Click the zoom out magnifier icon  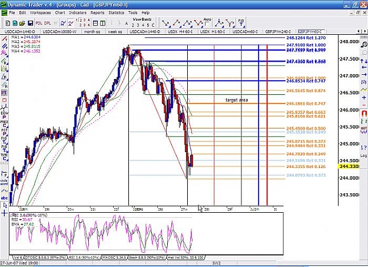click(x=364, y=44)
